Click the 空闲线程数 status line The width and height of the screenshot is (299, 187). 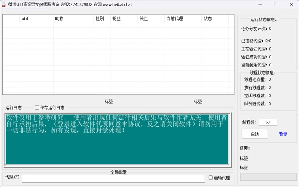click(258, 95)
